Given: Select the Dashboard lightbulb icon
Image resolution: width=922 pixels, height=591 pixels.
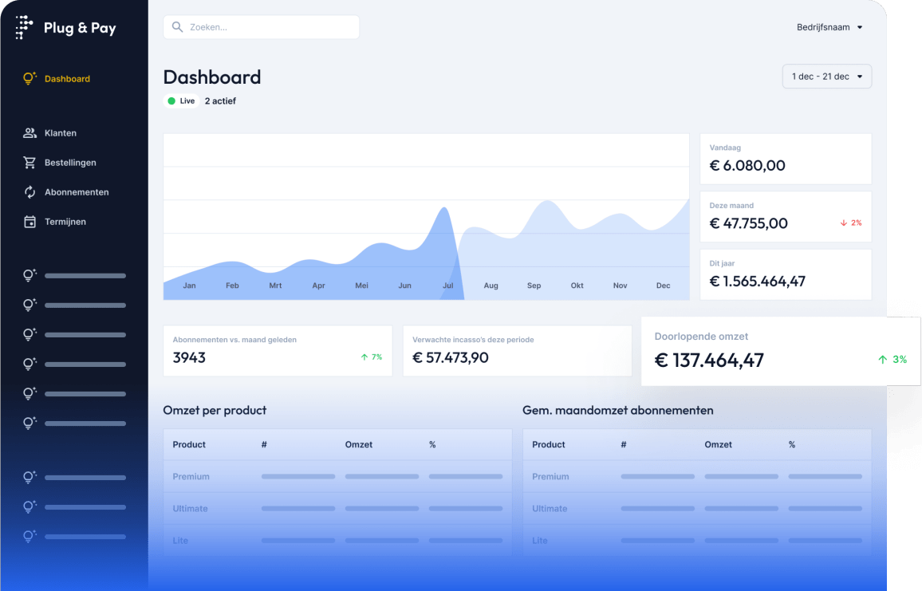Looking at the screenshot, I should click(x=29, y=78).
